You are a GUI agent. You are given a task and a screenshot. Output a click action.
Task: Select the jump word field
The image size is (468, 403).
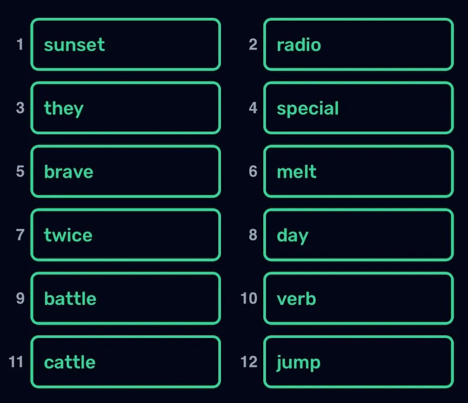pos(358,361)
